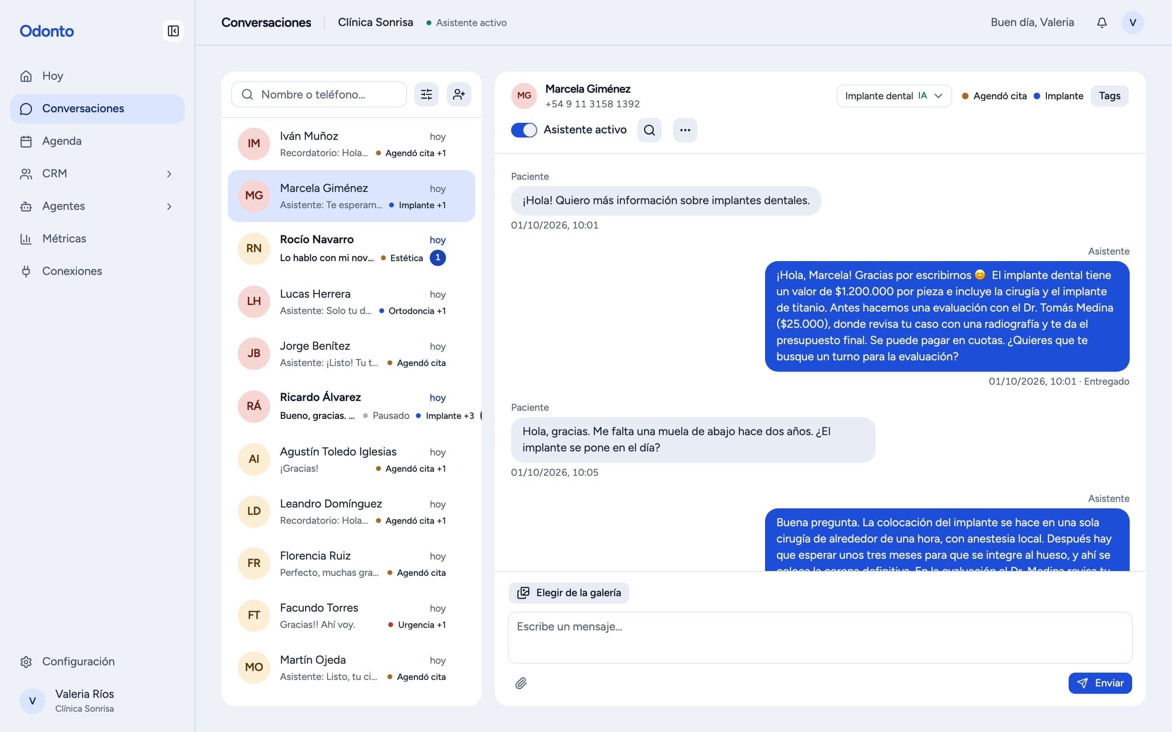This screenshot has width=1172, height=732.
Task: Click the Agendó cita tag in chat header
Action: click(994, 96)
